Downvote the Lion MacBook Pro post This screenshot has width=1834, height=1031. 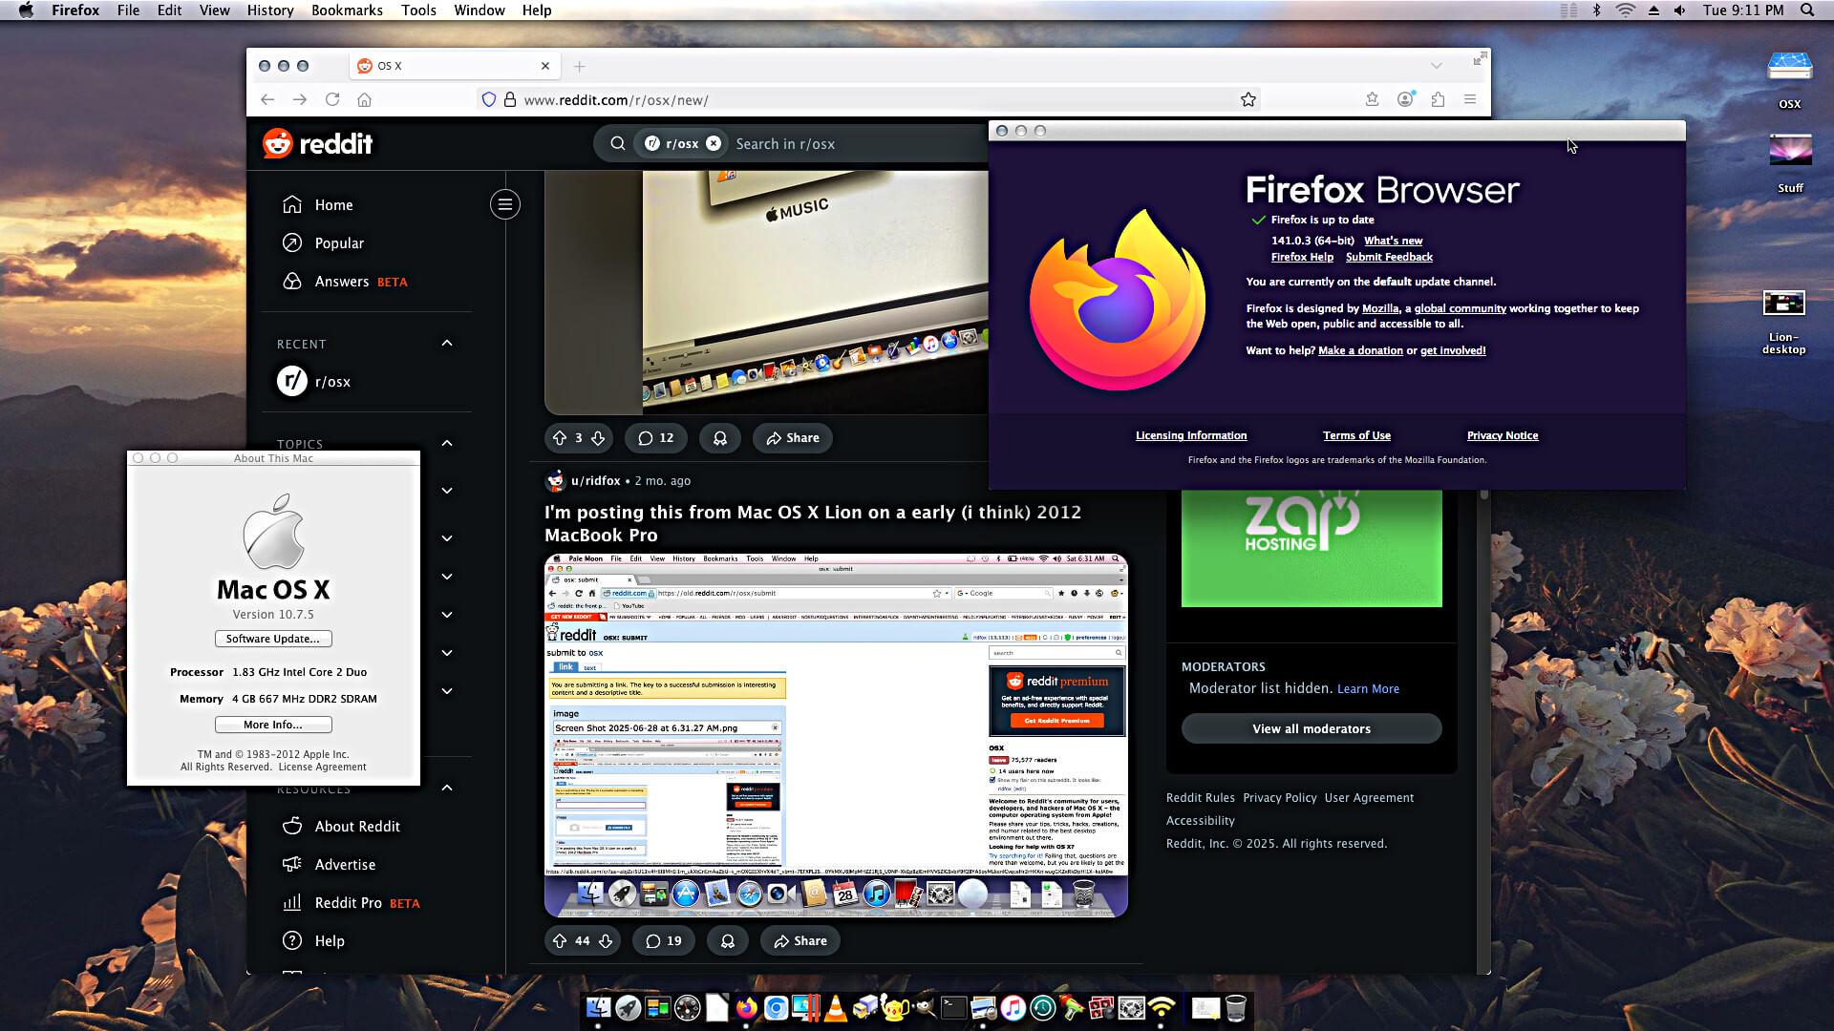coord(606,940)
